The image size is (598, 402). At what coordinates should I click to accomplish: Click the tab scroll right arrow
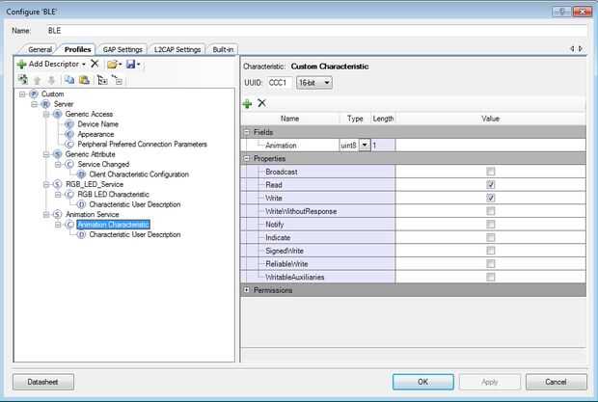pyautogui.click(x=581, y=49)
